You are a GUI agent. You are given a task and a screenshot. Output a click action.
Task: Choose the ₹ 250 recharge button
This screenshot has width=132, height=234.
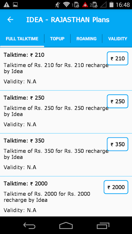118,101
